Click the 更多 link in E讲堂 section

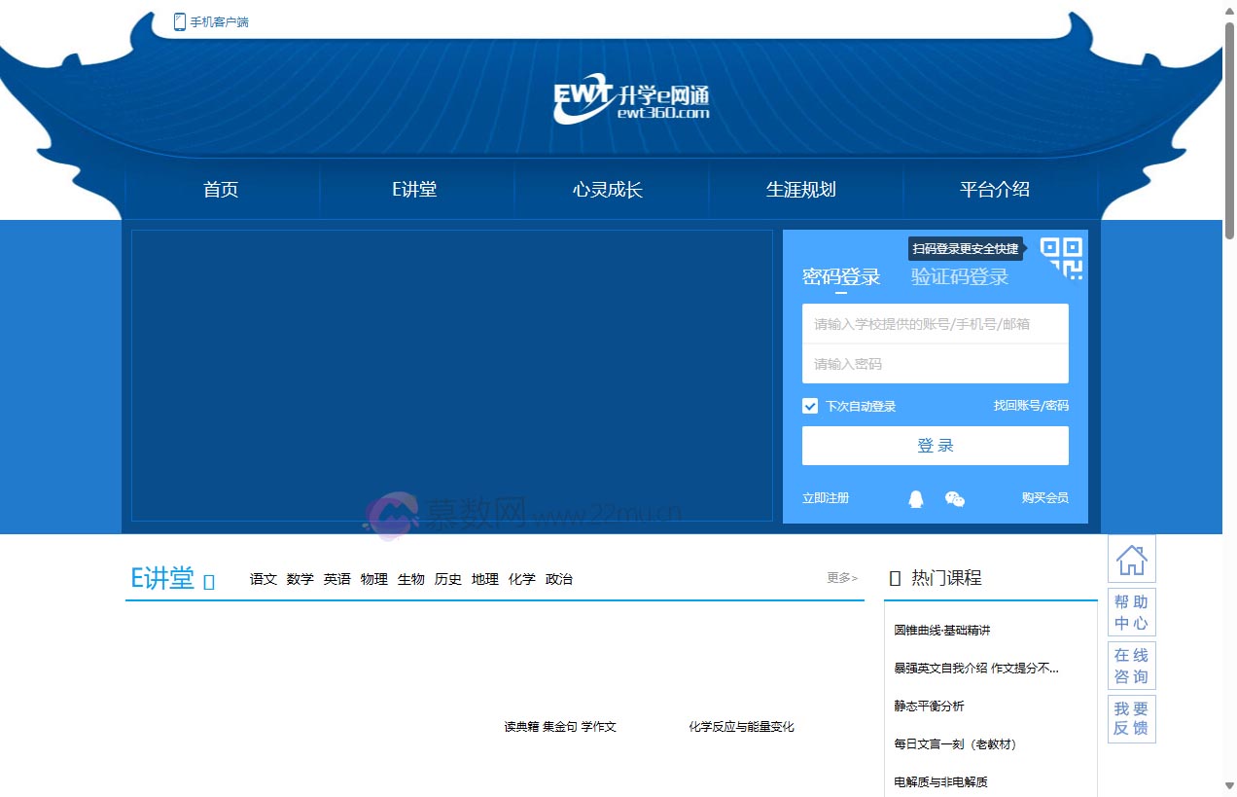point(839,577)
